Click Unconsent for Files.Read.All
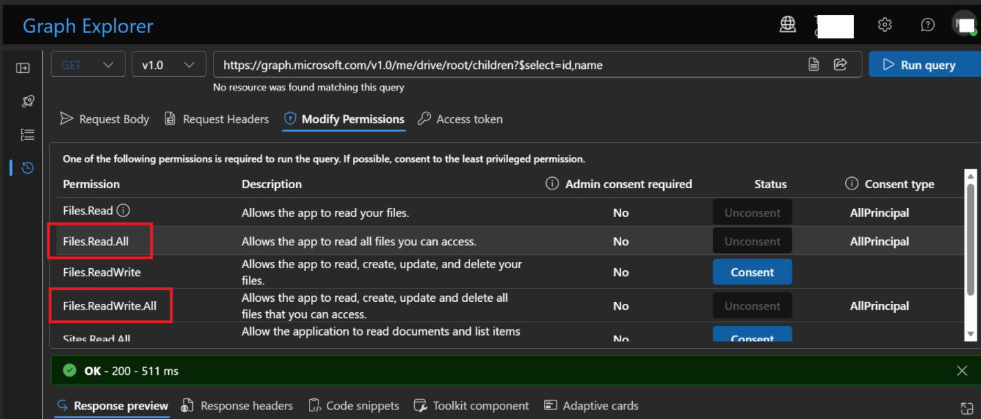The image size is (981, 419). pyautogui.click(x=752, y=241)
